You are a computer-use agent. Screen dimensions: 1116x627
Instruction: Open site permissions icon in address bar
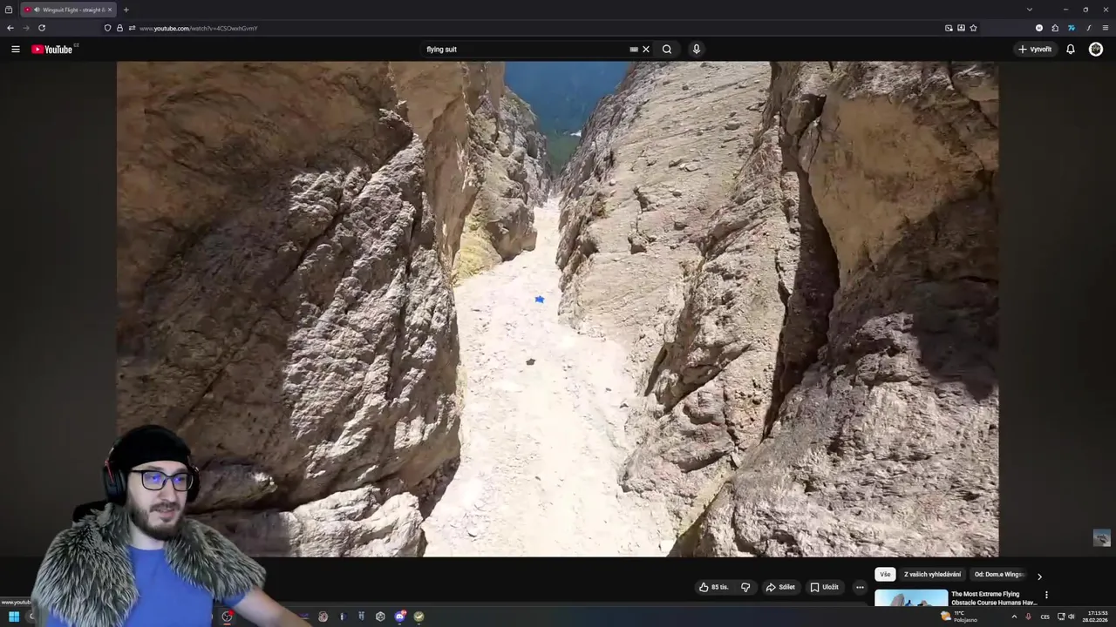click(132, 28)
